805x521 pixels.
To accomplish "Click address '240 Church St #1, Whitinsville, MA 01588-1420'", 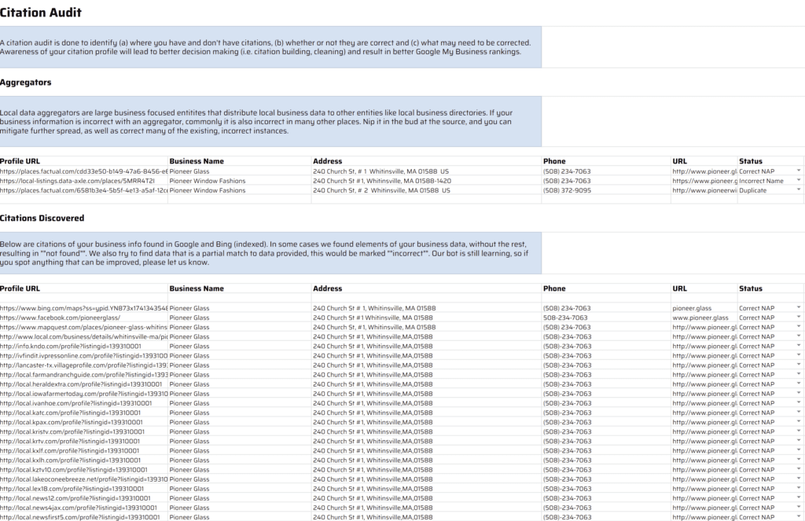I will [382, 181].
